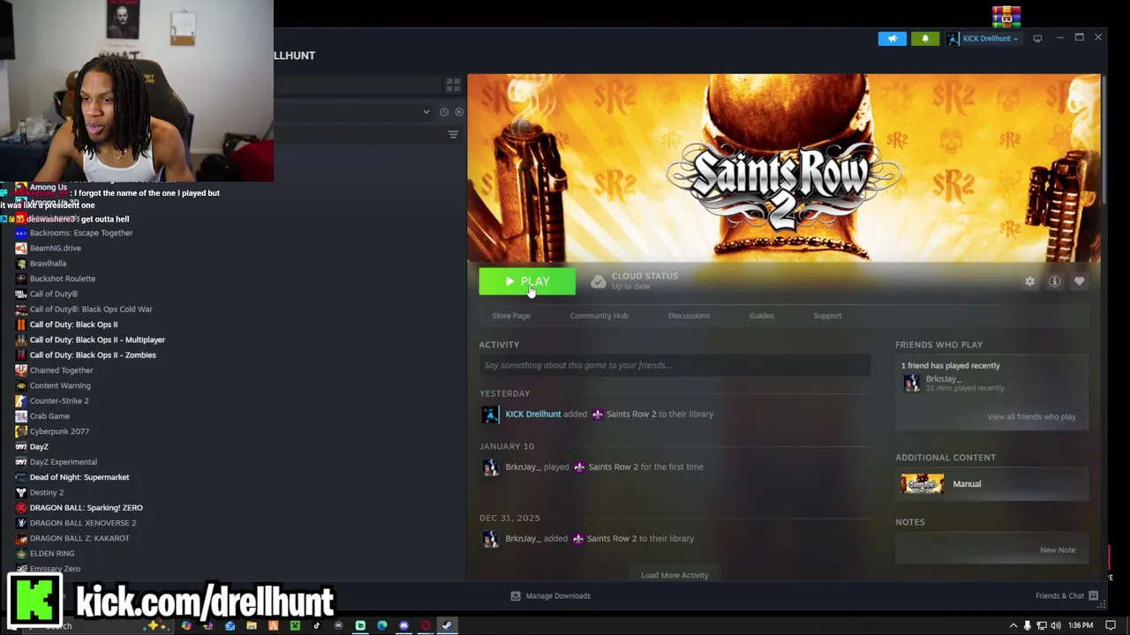Screen dimensions: 1130x635
Task: Select Call of Duty: Black Ops II - Zombies
Action: [x=93, y=355]
